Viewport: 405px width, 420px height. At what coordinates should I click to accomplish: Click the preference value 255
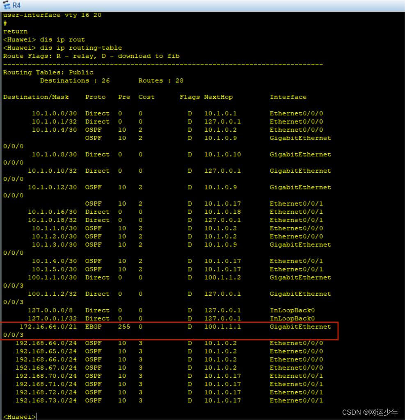[x=124, y=327]
